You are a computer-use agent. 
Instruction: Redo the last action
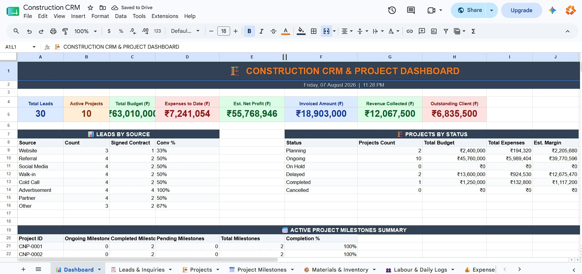pyautogui.click(x=41, y=31)
